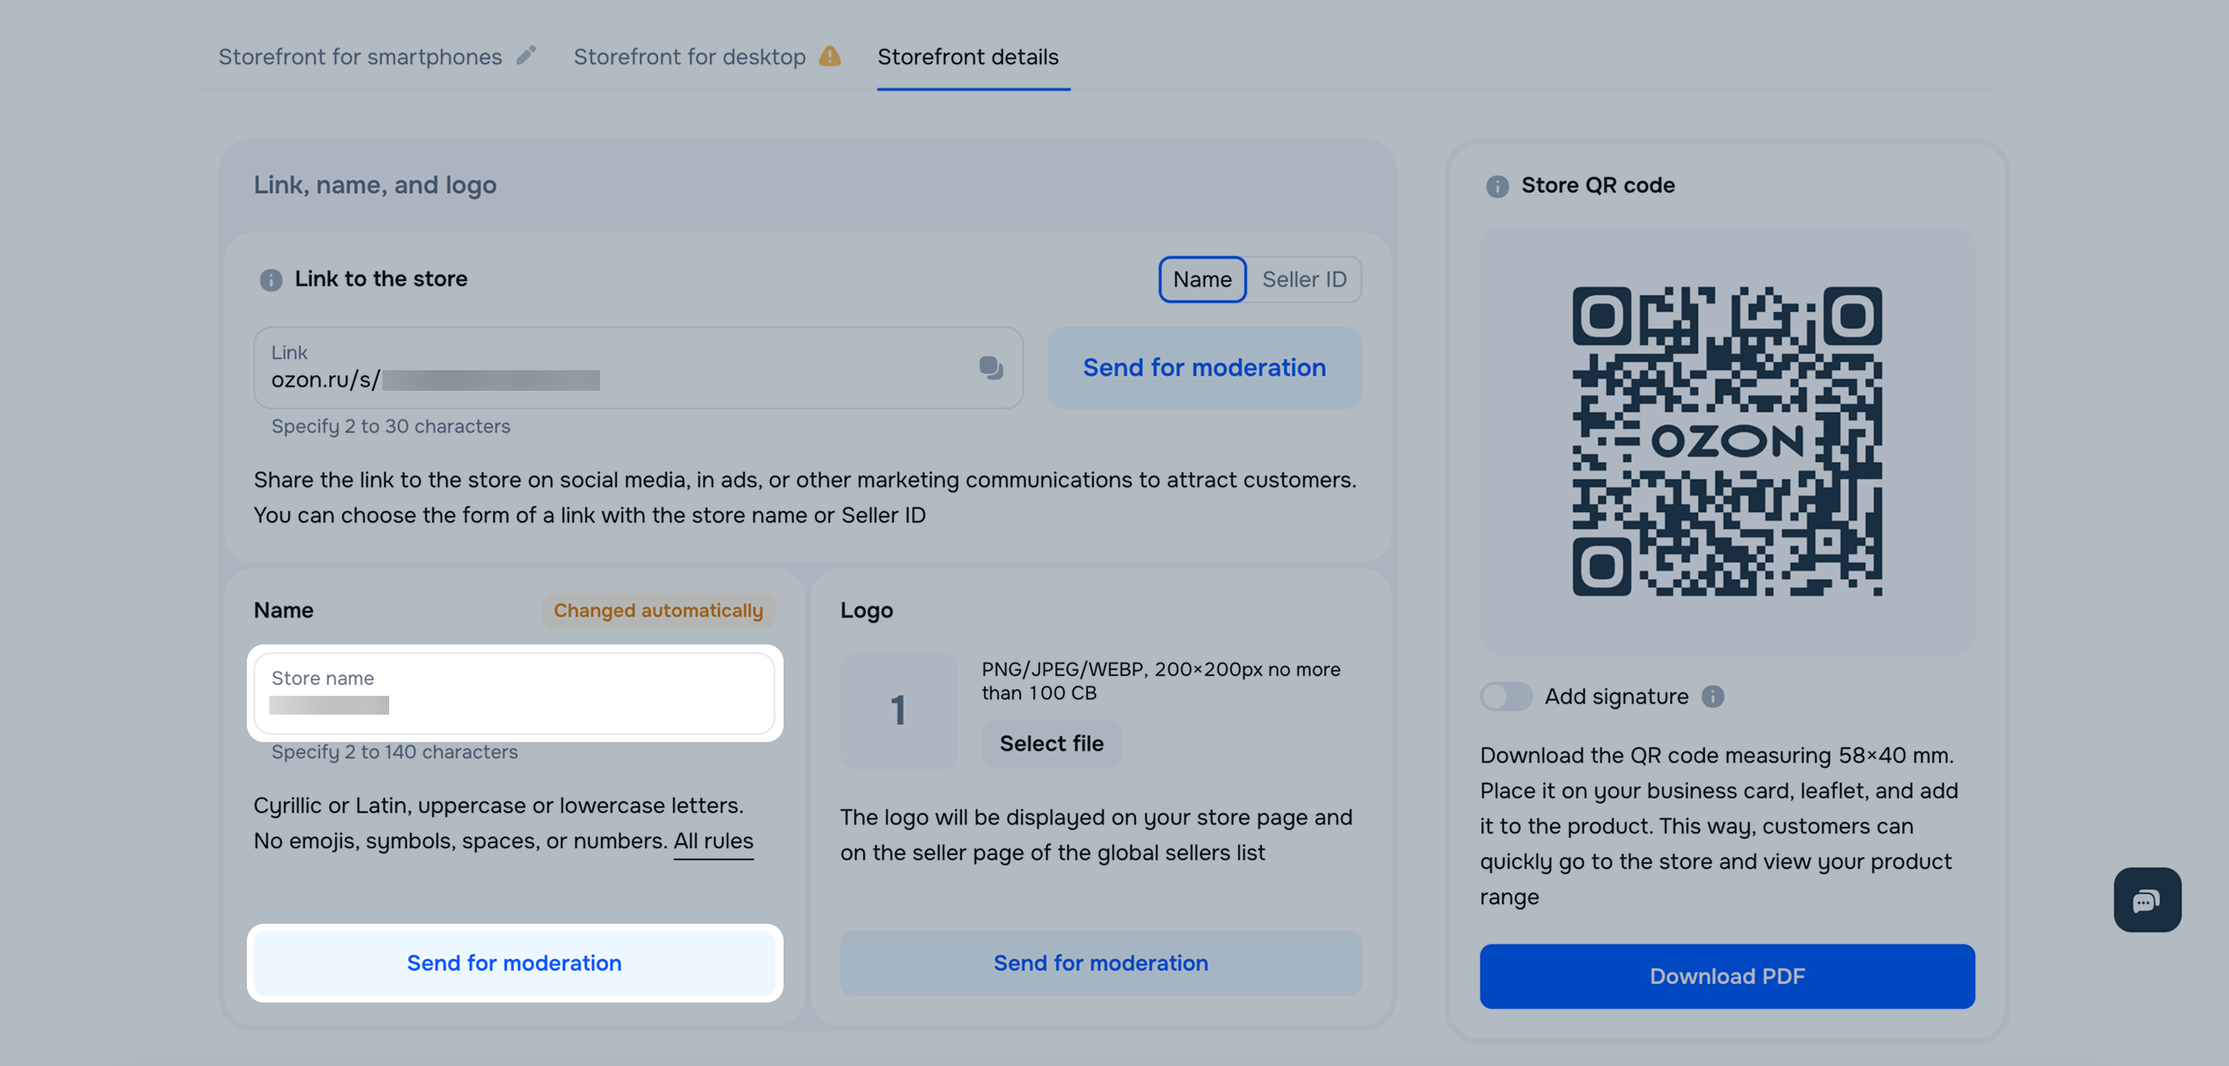
Task: Click the pencil icon beside Storefront for smartphones
Action: [x=526, y=57]
